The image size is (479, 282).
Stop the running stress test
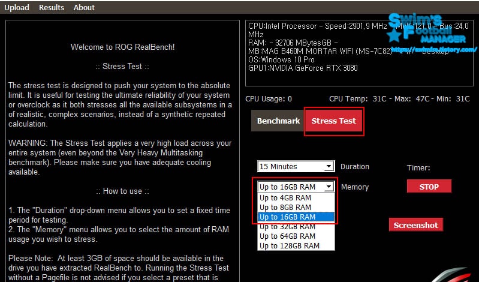[429, 187]
